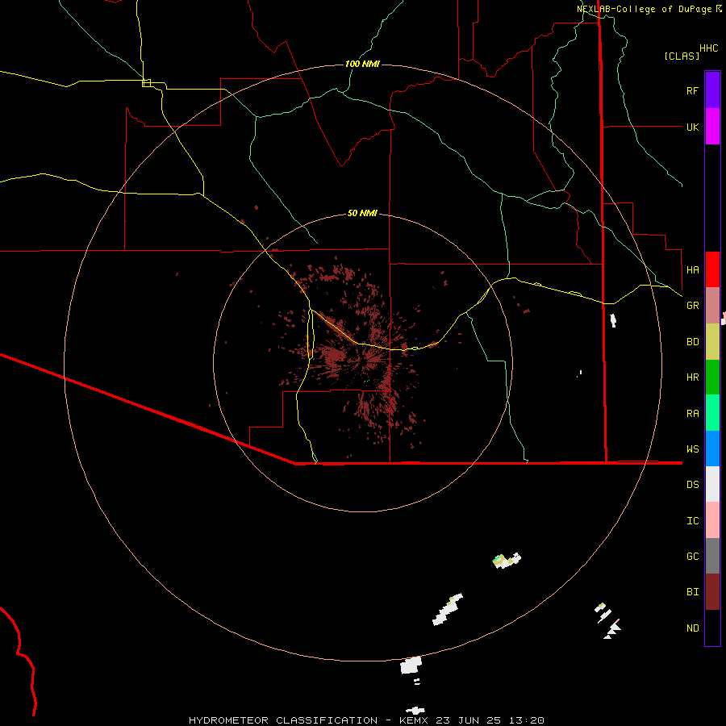Click the BD legend label
The width and height of the screenshot is (726, 726).
pyautogui.click(x=692, y=342)
